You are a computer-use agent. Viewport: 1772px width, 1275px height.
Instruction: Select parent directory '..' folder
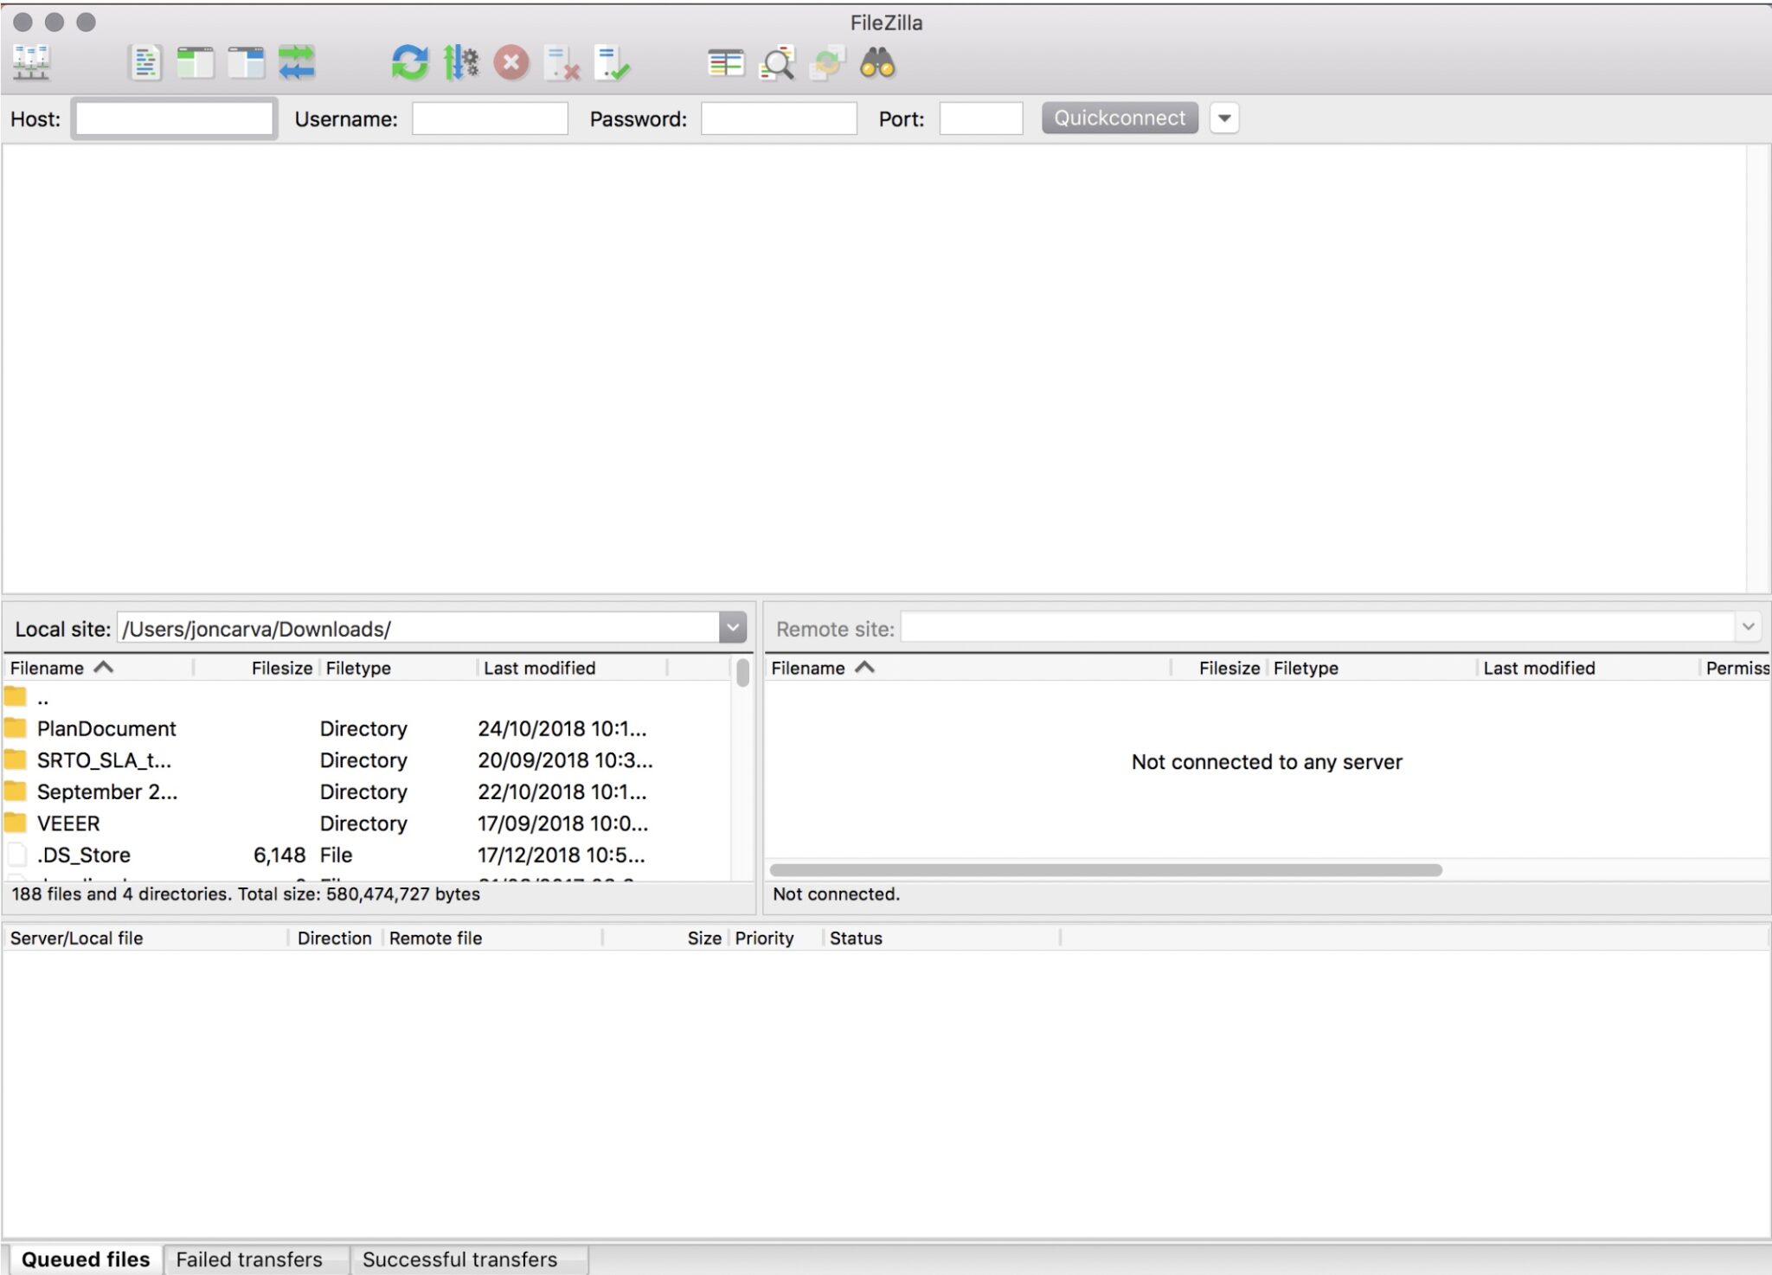tap(367, 697)
